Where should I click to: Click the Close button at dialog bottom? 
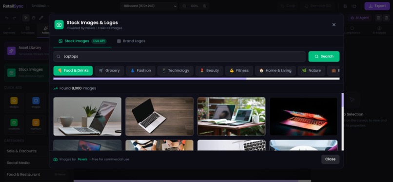point(330,159)
